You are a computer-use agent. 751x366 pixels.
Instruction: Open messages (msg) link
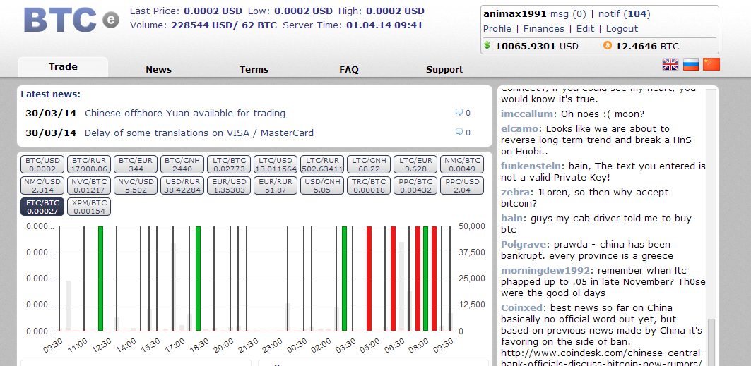568,14
